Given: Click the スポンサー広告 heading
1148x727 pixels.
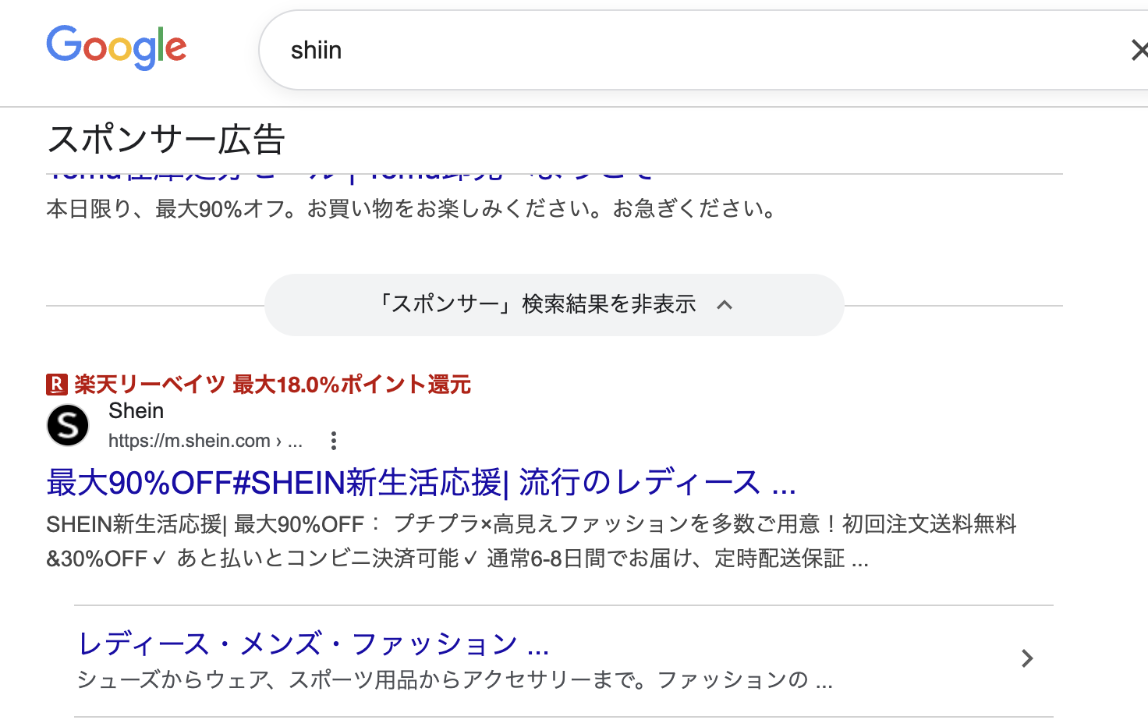Looking at the screenshot, I should 166,140.
